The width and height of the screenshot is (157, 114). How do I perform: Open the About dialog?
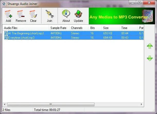pos(66,16)
